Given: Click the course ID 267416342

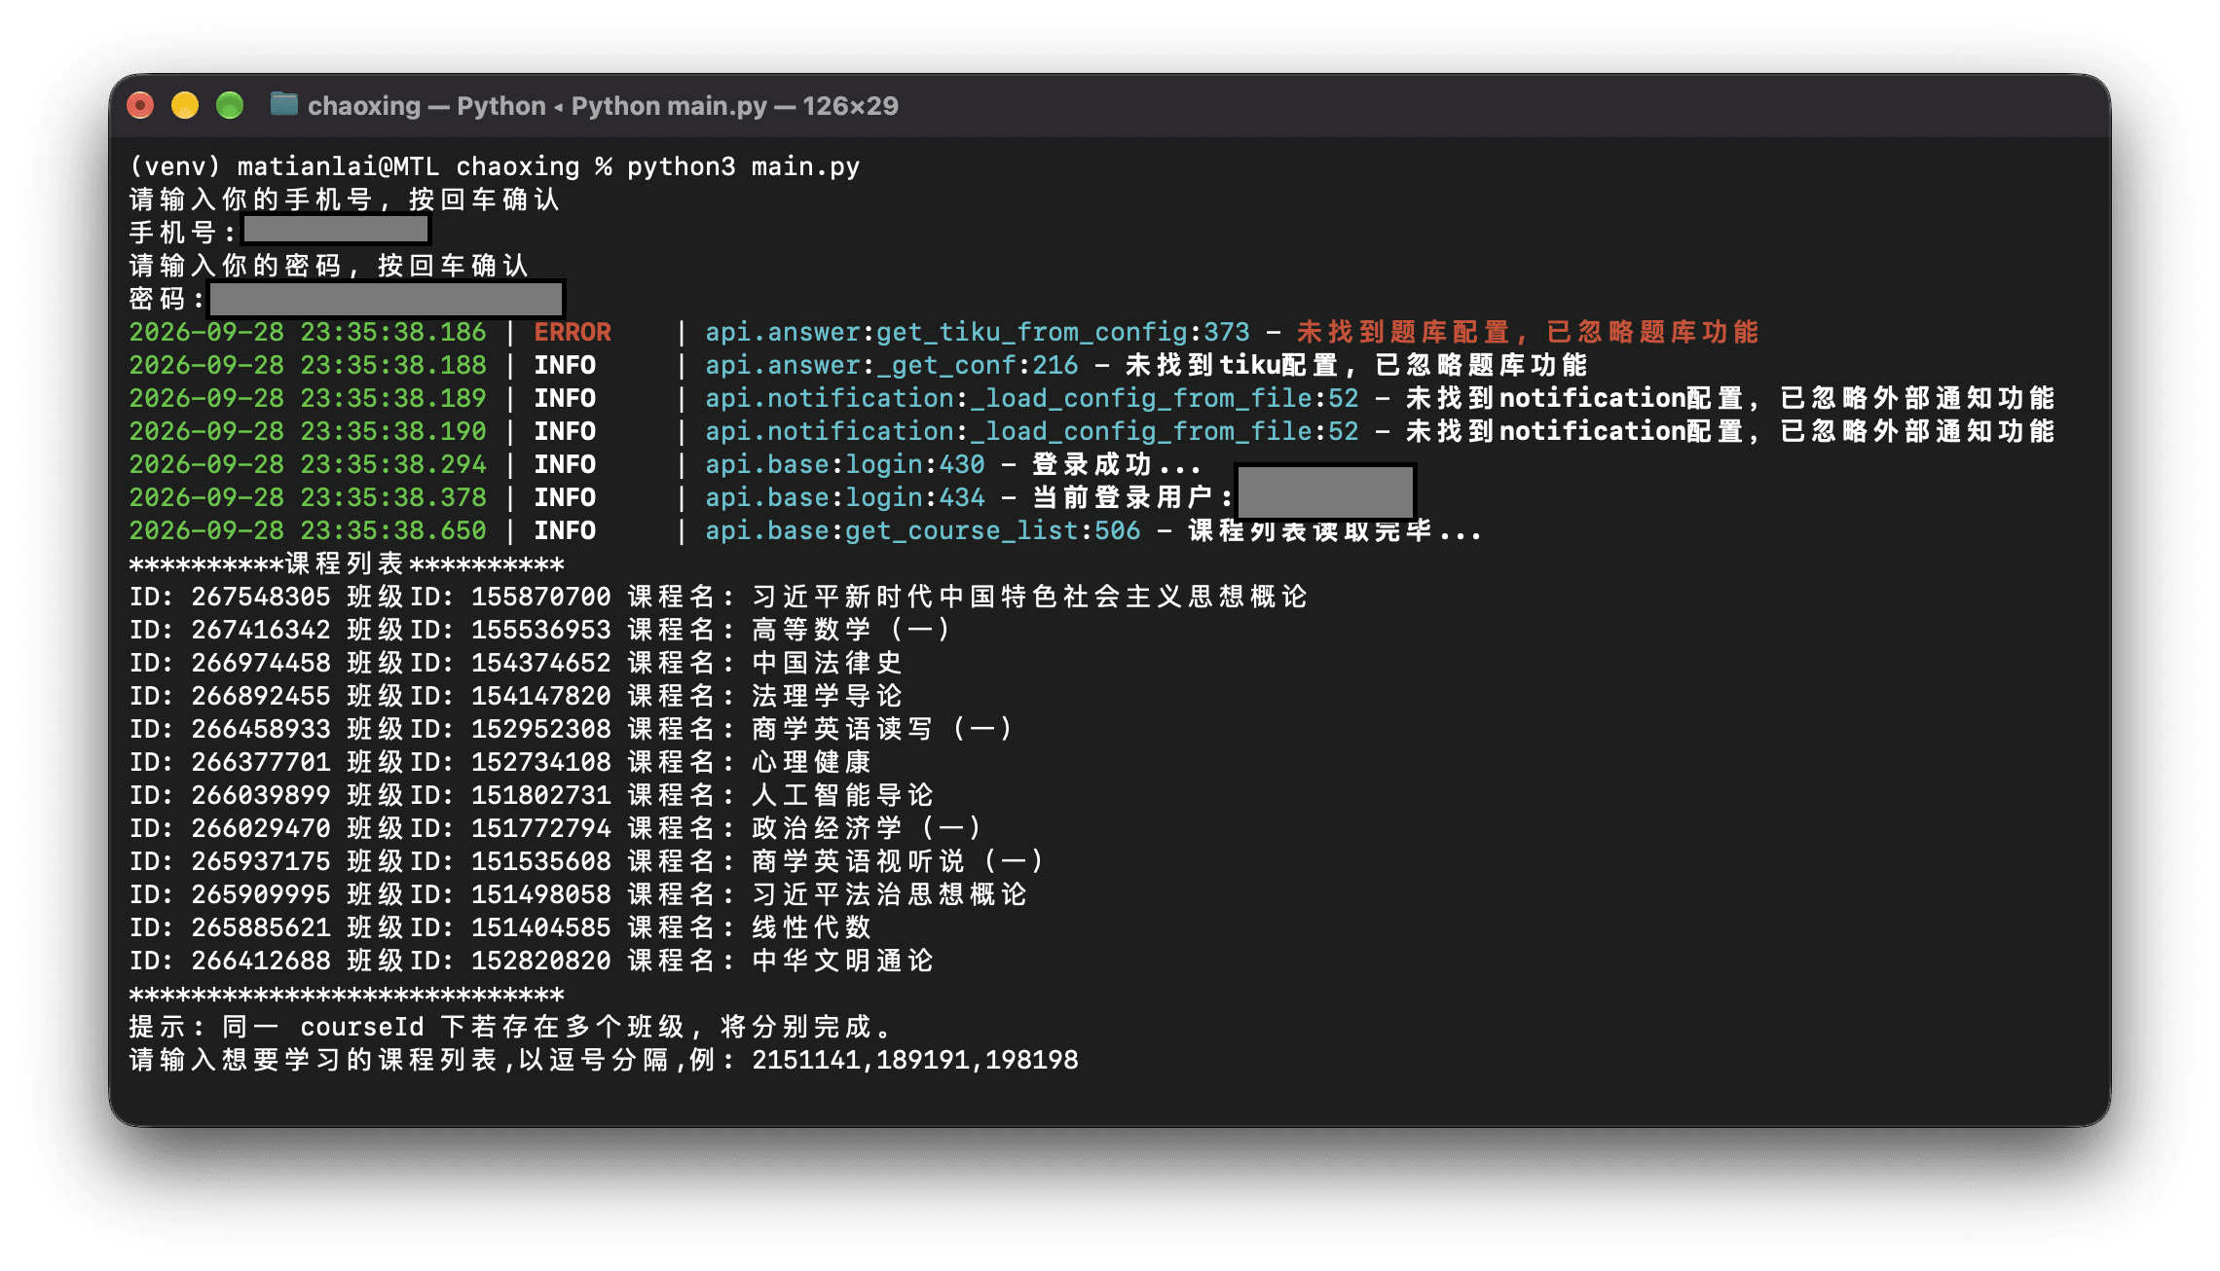Looking at the screenshot, I should [260, 630].
